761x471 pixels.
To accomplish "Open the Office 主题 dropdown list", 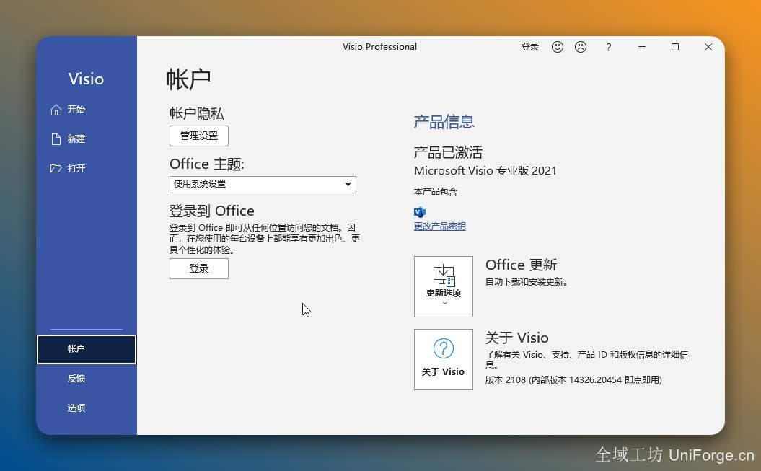I will click(x=263, y=185).
